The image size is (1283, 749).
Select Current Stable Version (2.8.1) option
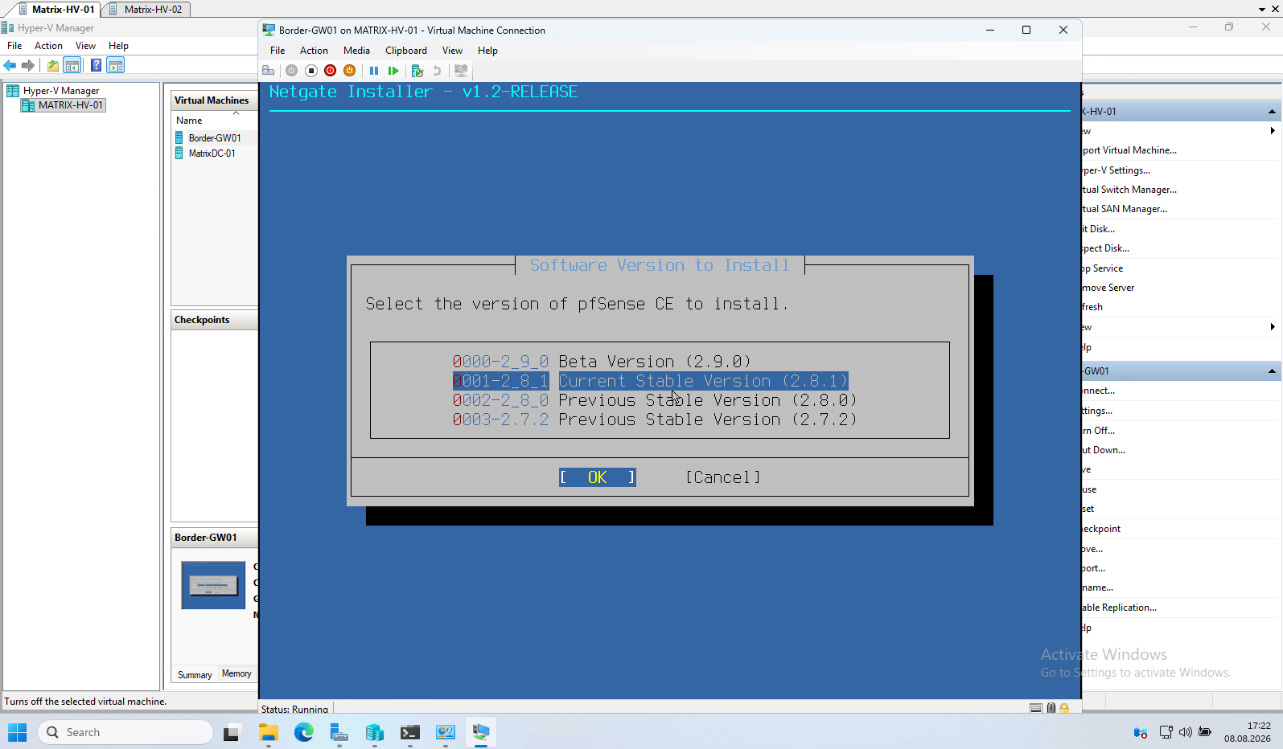[x=650, y=381]
